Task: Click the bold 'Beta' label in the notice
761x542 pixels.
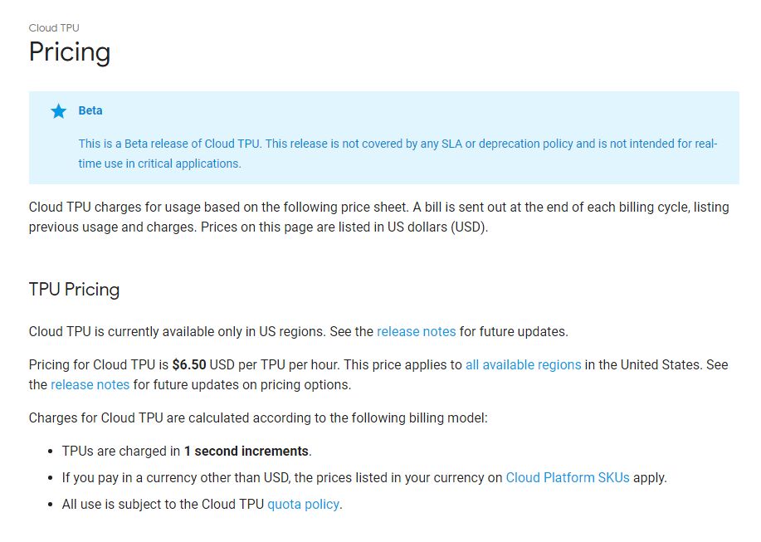Action: coord(90,110)
